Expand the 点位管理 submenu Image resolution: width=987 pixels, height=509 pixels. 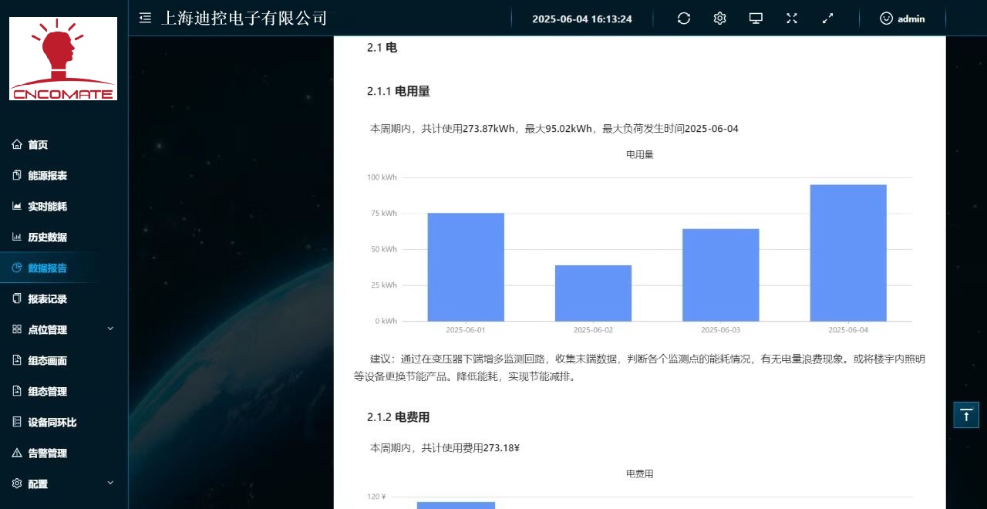[110, 329]
